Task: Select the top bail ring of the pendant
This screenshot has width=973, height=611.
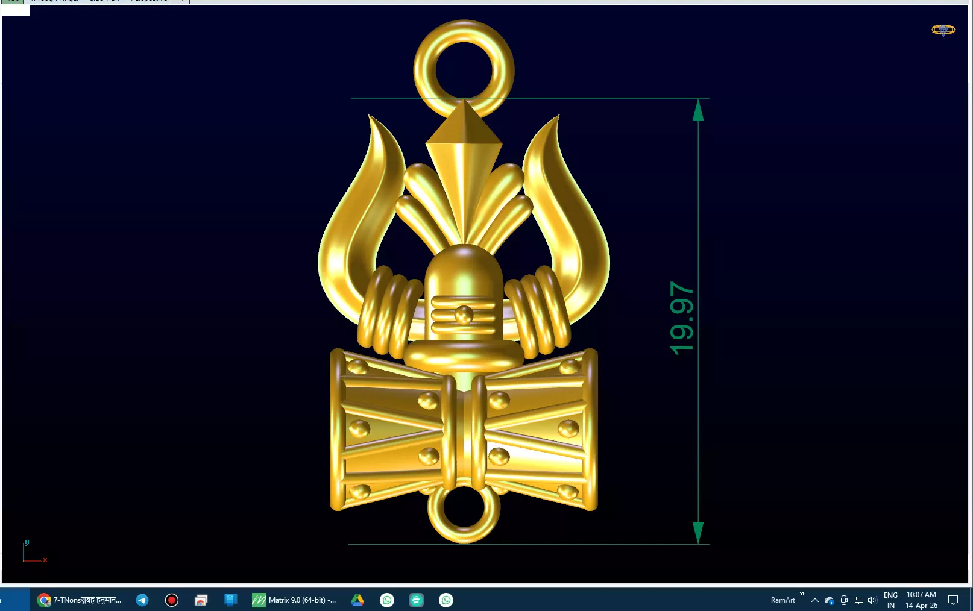Action: pos(464,69)
